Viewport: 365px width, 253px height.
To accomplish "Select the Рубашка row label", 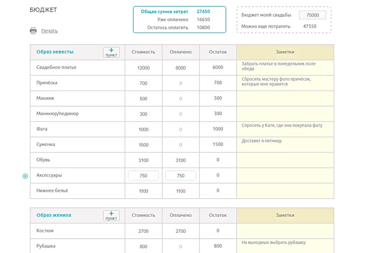I will pos(46,246).
